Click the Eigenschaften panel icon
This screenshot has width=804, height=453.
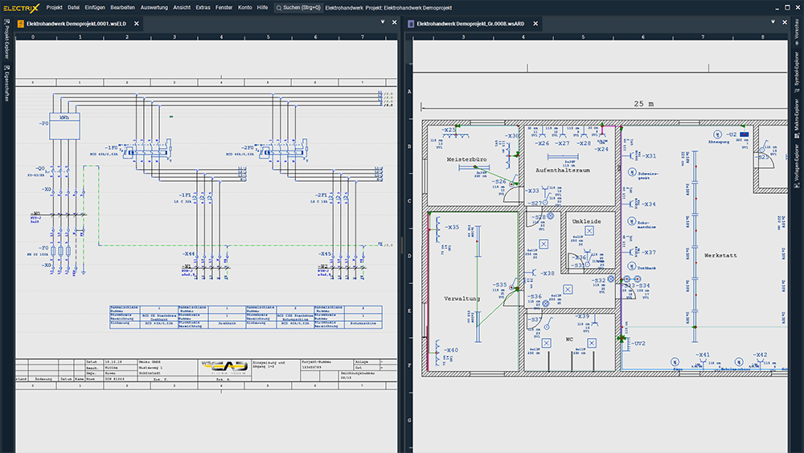[6, 68]
